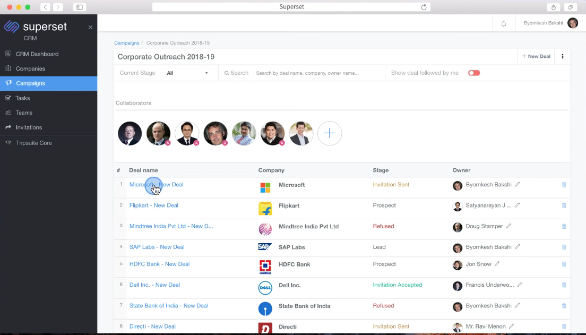This screenshot has width=586, height=335.
Task: Click the Campaigns breadcrumb link
Action: pos(127,43)
